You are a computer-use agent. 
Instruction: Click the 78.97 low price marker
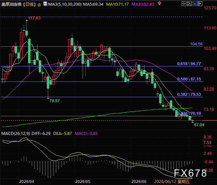(x=55, y=101)
